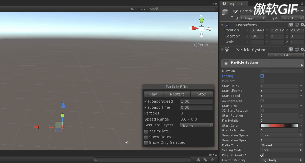Open the Simulate Layers Nothing dropdown
The image size is (305, 163).
pyautogui.click(x=196, y=125)
